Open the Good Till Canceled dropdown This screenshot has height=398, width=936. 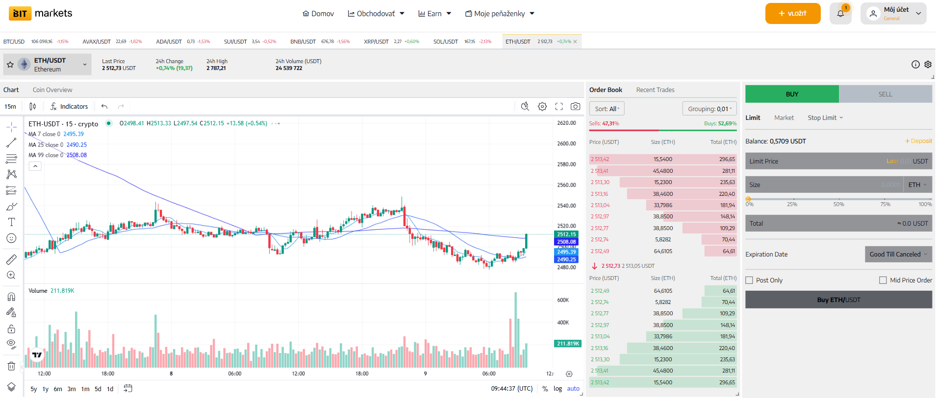tap(898, 255)
